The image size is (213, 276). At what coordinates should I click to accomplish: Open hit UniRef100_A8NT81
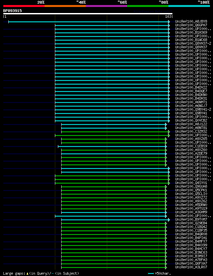pos(191,128)
